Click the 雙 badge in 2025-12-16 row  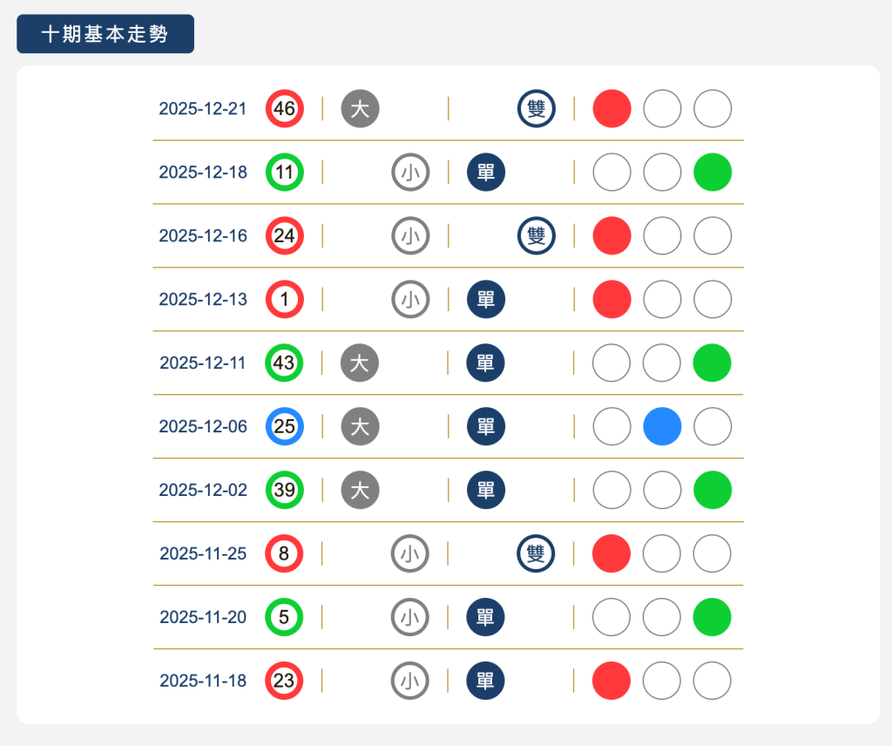[537, 236]
